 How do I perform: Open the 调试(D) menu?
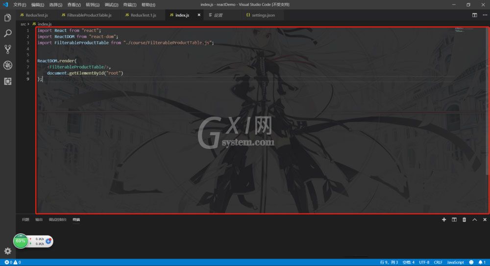[111, 5]
